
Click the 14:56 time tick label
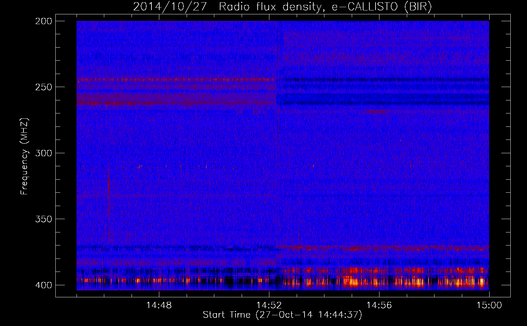coord(379,305)
